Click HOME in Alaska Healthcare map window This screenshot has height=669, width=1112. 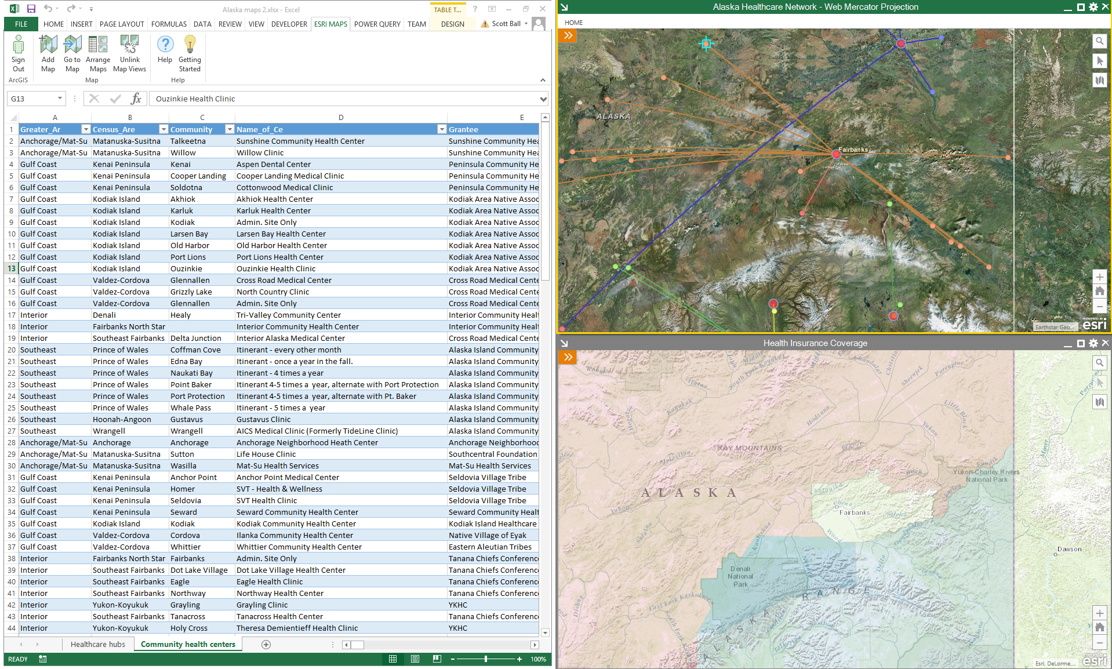(573, 23)
